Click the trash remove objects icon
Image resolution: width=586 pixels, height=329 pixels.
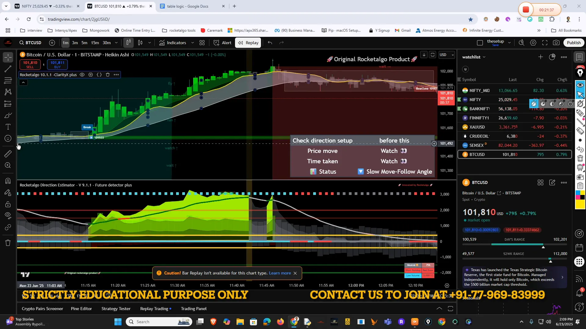8,243
